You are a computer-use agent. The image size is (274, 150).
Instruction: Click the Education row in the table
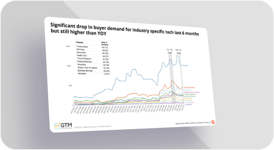tap(94, 74)
